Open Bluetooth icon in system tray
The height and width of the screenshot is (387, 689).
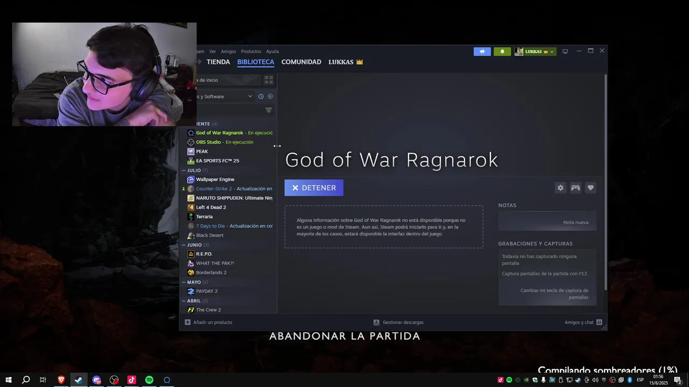tap(630, 380)
